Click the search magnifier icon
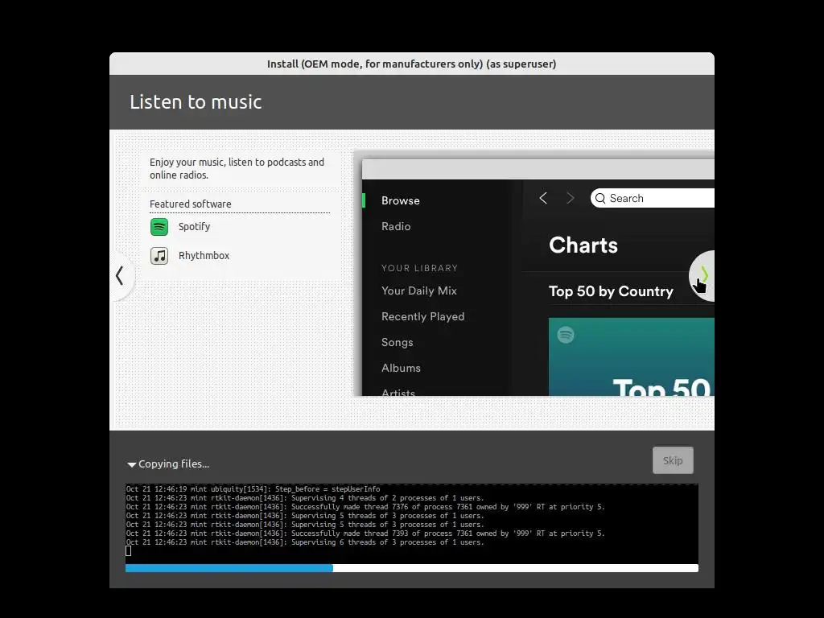Viewport: 824px width, 618px height. (600, 198)
